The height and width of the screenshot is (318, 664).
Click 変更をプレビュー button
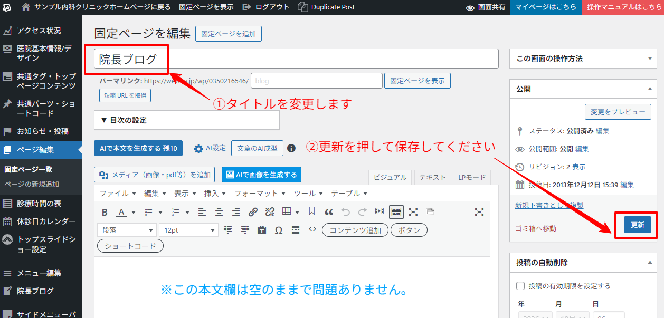click(618, 112)
